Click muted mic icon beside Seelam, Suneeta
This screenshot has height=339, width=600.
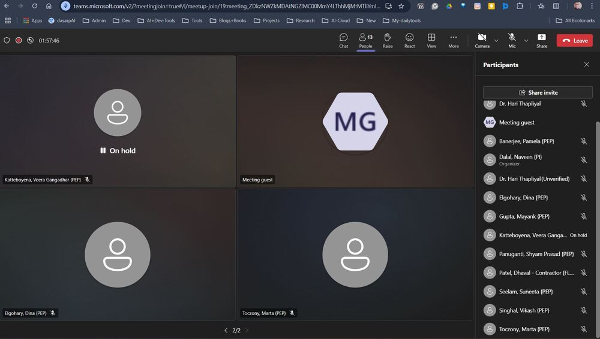[584, 292]
